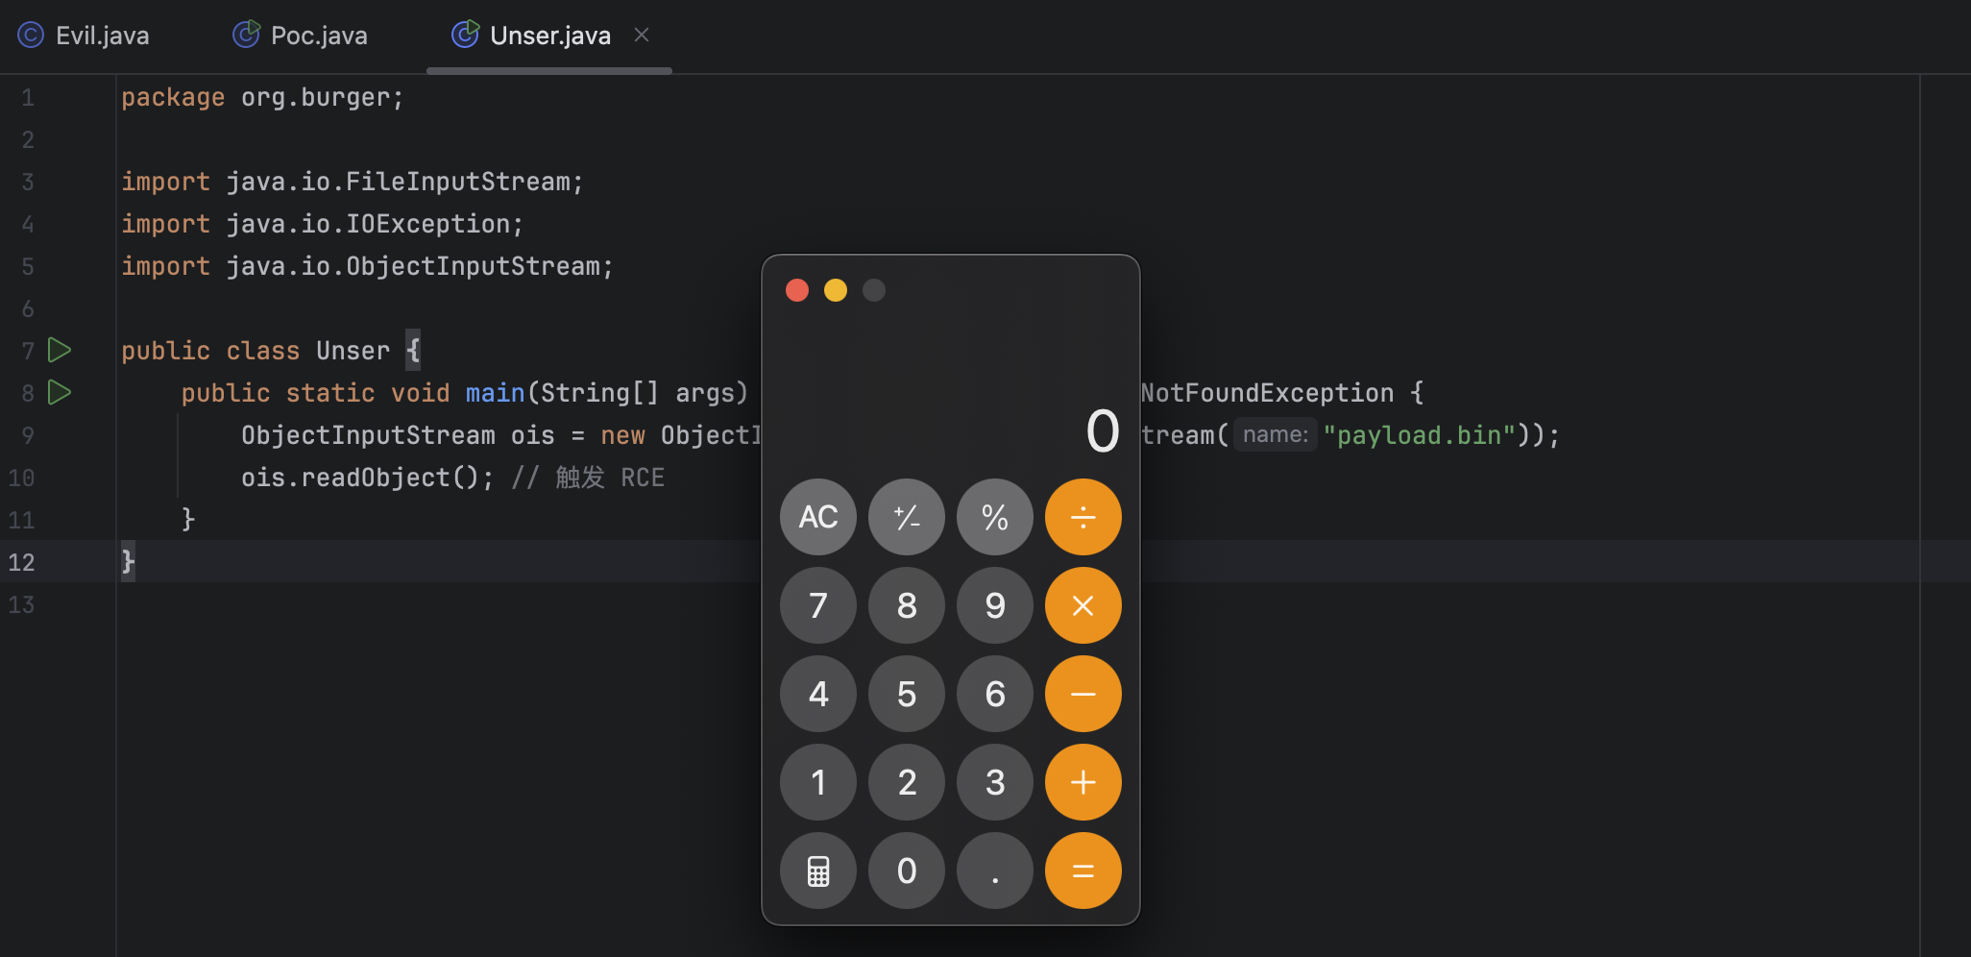
Task: Open the Poc.java tab
Action: pyautogui.click(x=320, y=35)
